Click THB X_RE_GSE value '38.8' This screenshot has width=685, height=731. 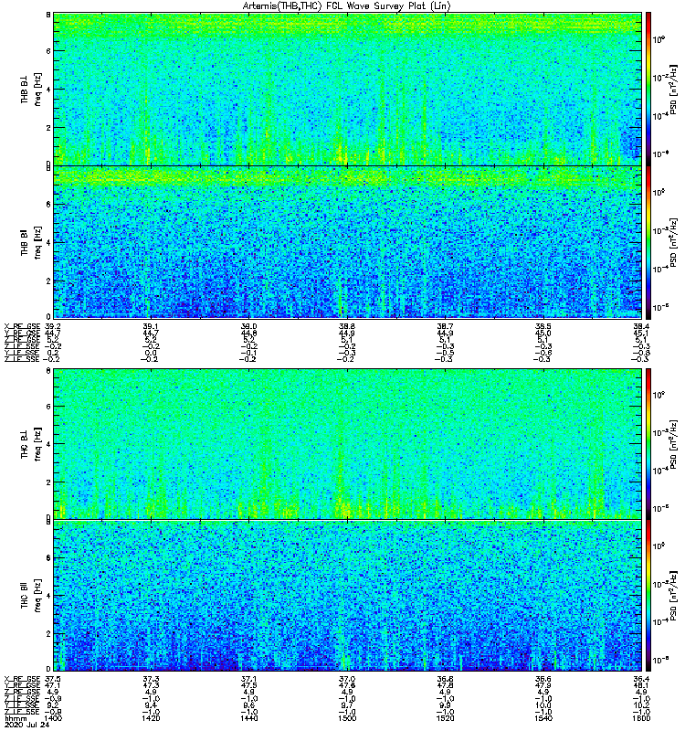point(347,326)
